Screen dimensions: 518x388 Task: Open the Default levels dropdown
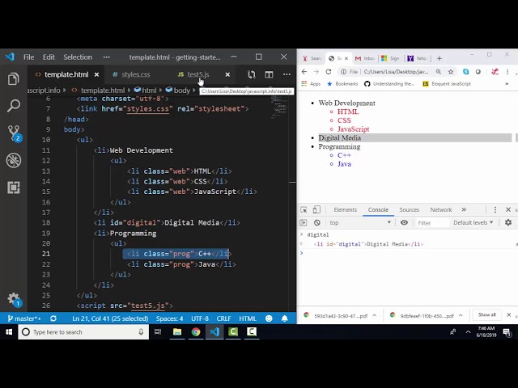(x=473, y=223)
